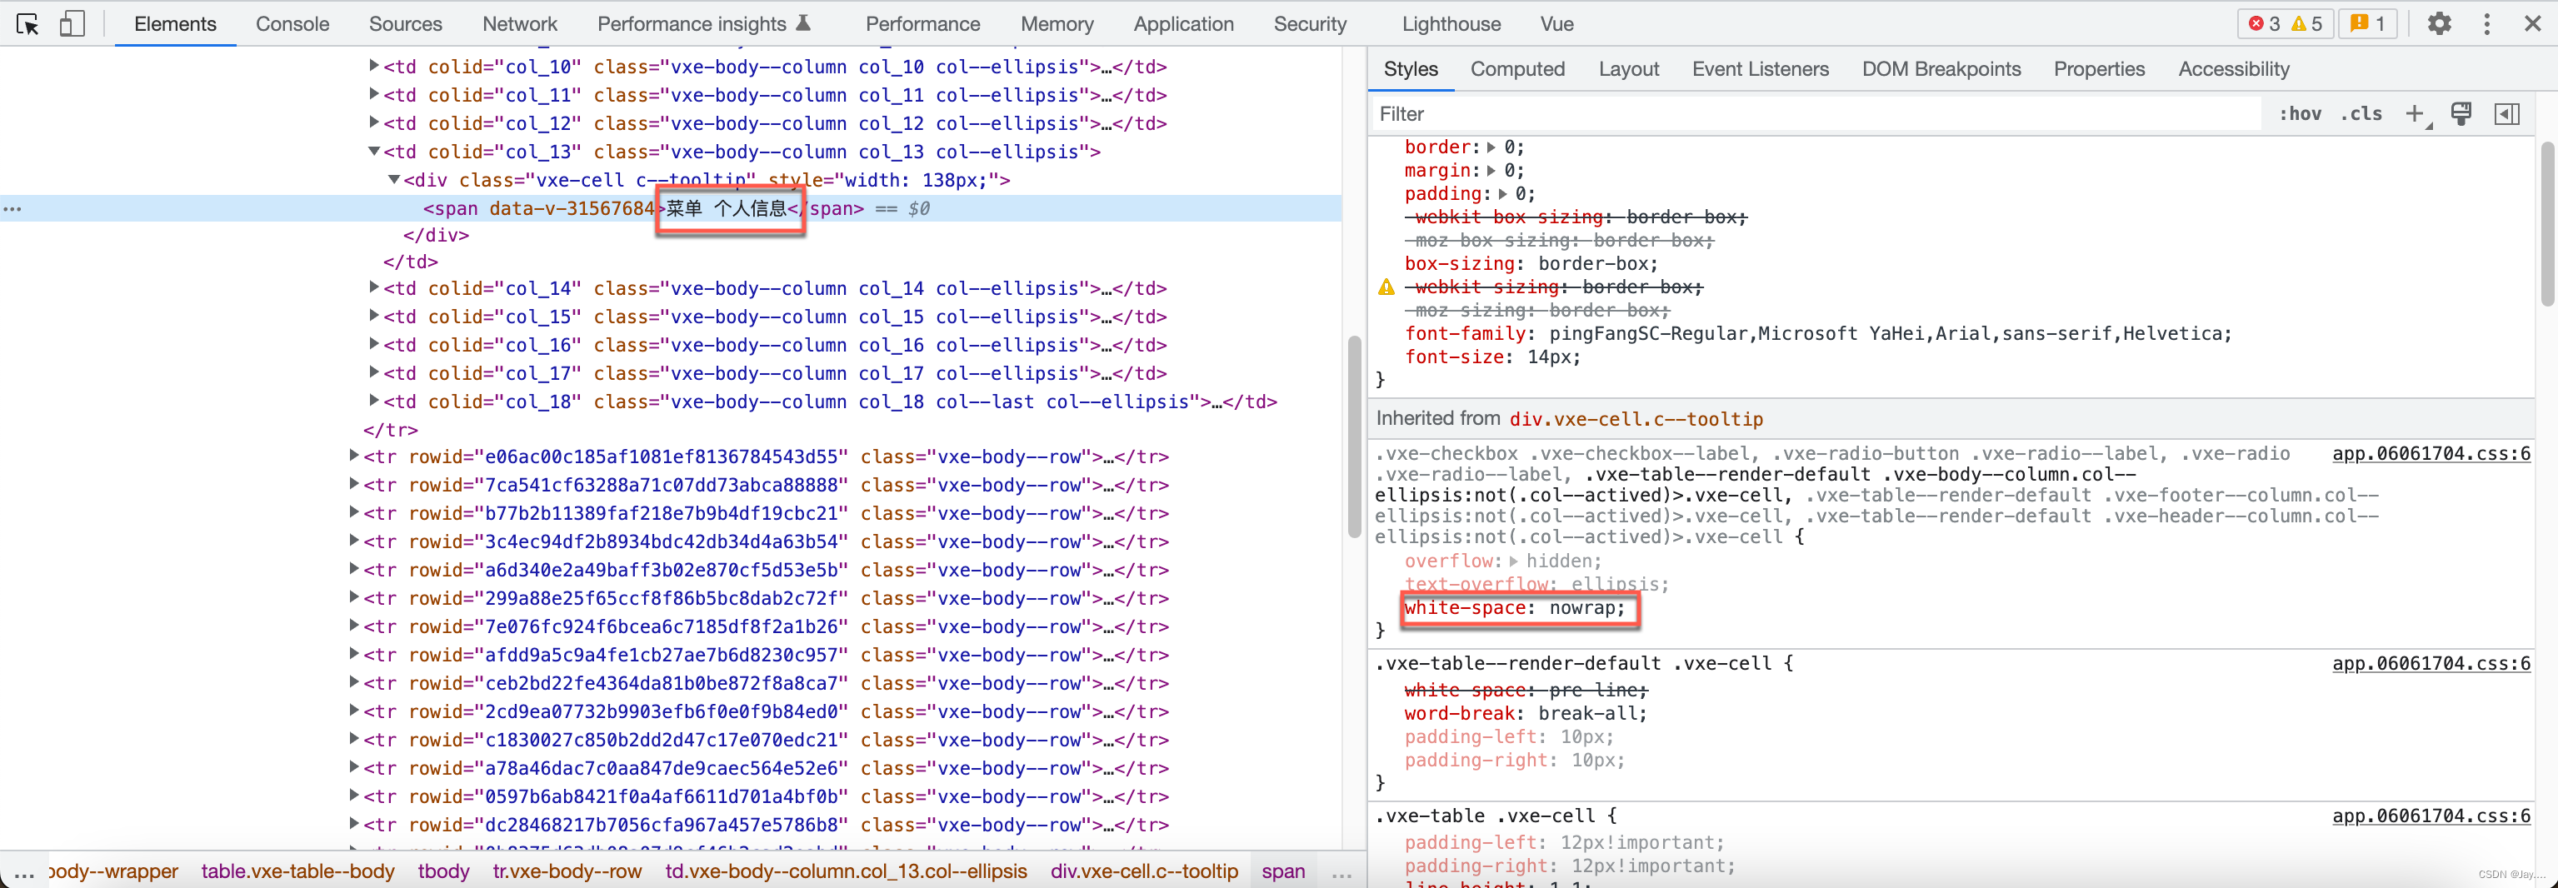This screenshot has width=2558, height=888.
Task: Add a new style rule with plus icon
Action: pyautogui.click(x=2415, y=114)
